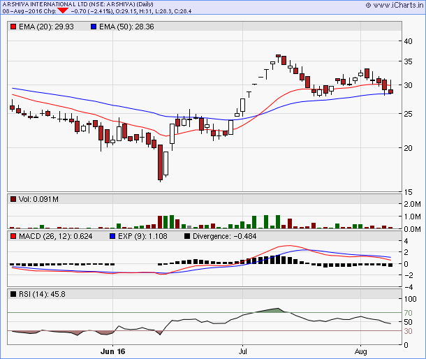This screenshot has height=359, width=426.
Task: Click the dark red Vol legend swatch
Action: click(x=13, y=199)
